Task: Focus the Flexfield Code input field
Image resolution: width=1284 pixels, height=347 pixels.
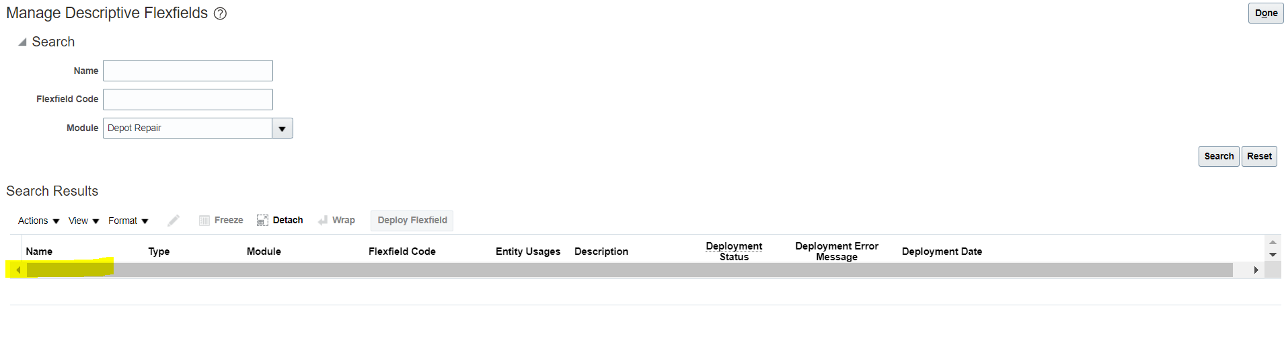Action: pos(188,100)
